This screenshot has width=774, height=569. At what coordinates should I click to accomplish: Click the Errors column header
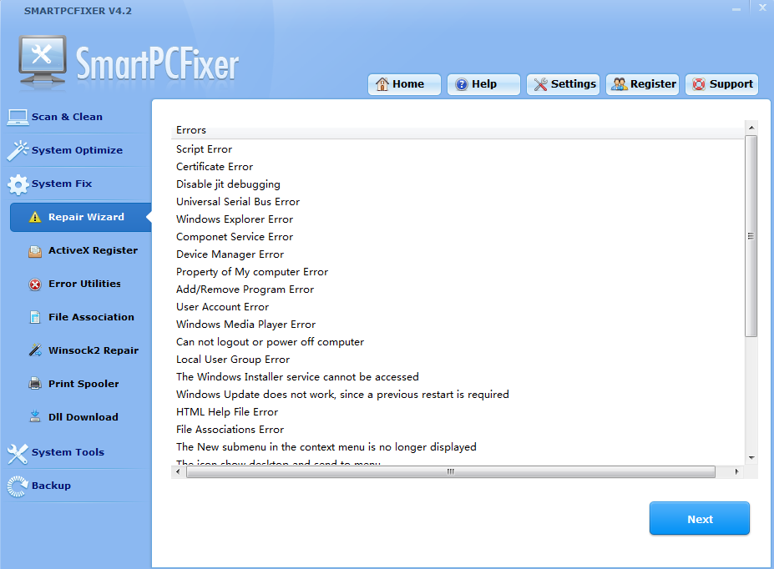pos(458,130)
